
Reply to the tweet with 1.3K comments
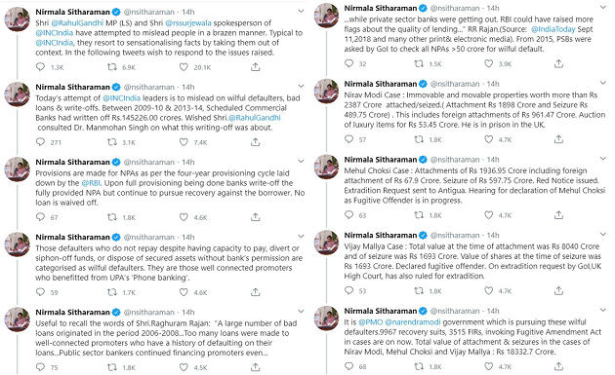coord(40,67)
